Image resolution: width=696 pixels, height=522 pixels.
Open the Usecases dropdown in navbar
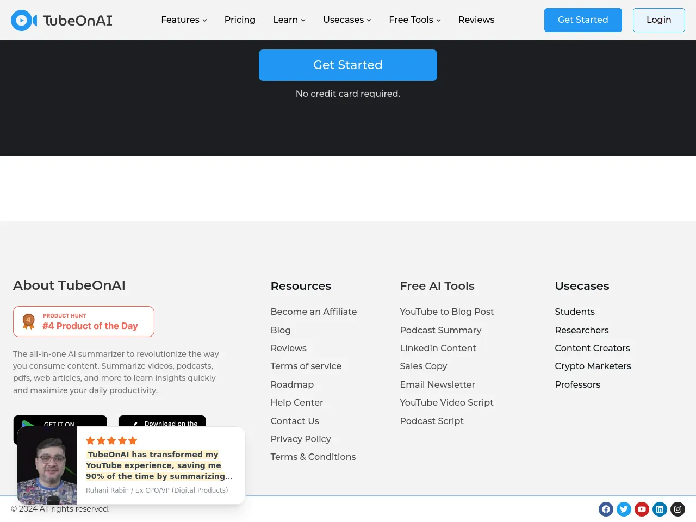click(347, 20)
